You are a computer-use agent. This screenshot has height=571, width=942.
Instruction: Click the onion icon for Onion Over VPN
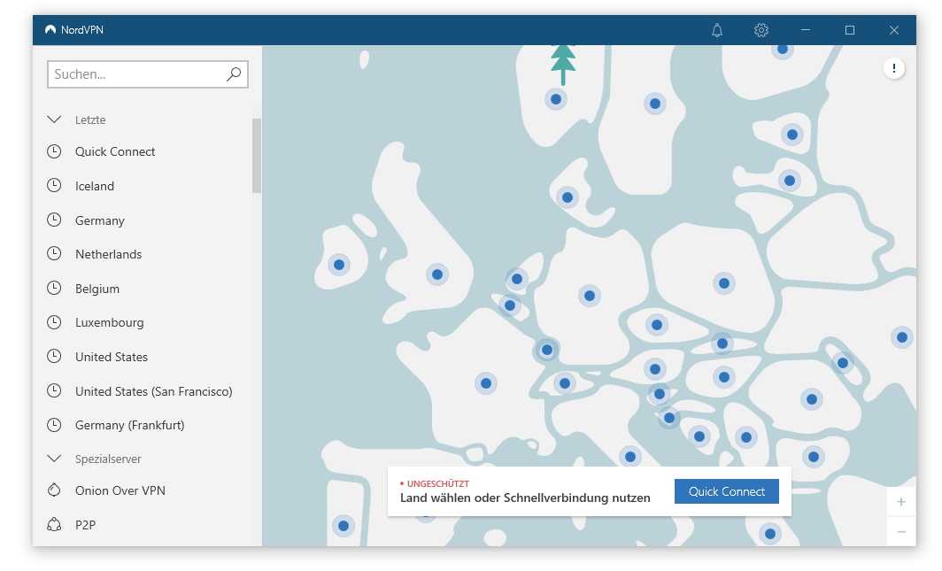[x=54, y=490]
